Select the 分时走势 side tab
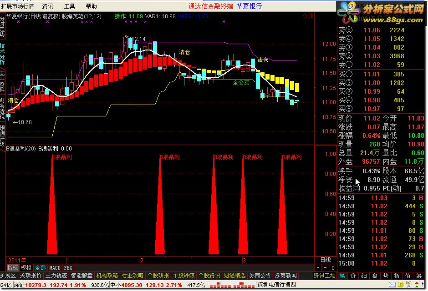428x291 pixels. pos(2,26)
